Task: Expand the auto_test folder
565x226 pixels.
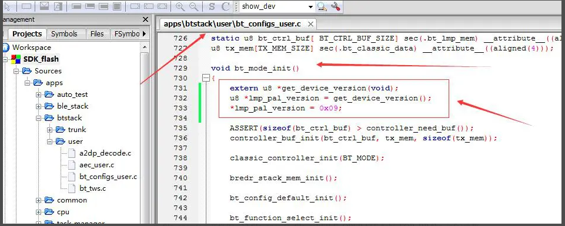Action: click(39, 95)
